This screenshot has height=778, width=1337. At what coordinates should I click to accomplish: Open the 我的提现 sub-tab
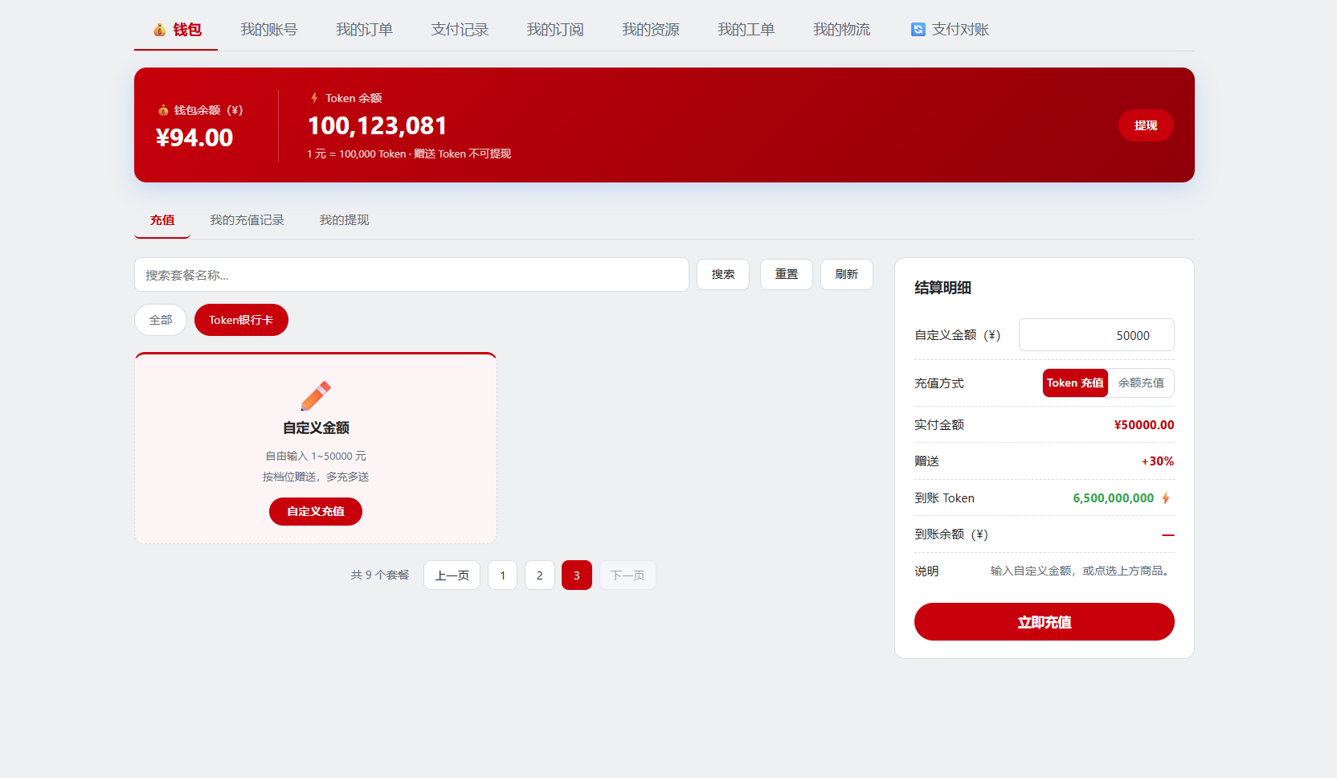tap(344, 220)
